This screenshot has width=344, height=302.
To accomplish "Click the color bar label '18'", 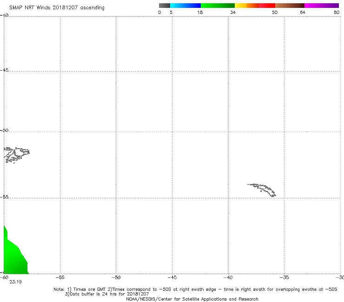I will coord(200,13).
